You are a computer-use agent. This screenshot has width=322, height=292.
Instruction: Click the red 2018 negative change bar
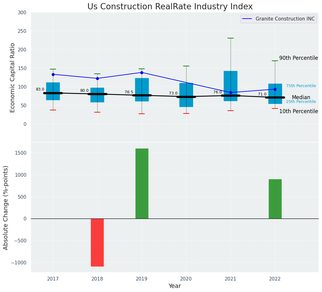point(97,242)
